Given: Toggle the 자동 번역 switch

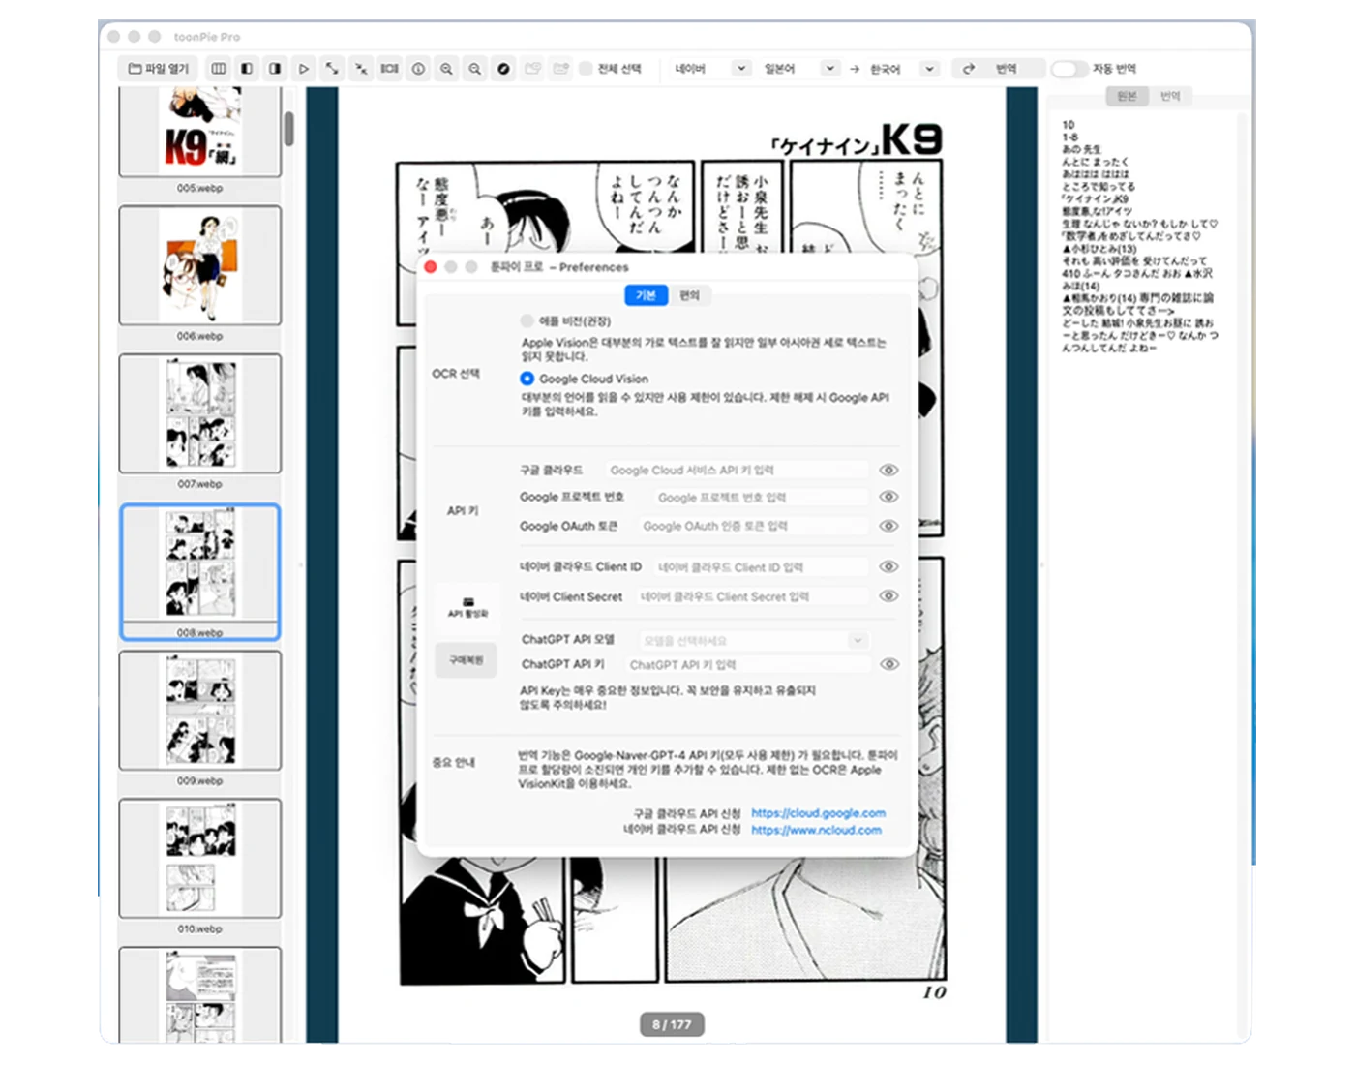Looking at the screenshot, I should pyautogui.click(x=1069, y=69).
